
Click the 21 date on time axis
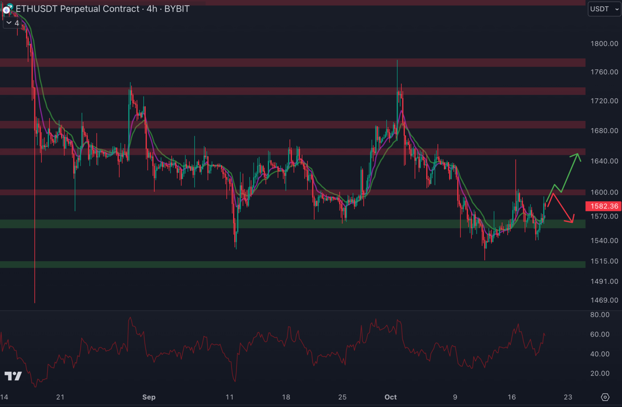pyautogui.click(x=60, y=397)
